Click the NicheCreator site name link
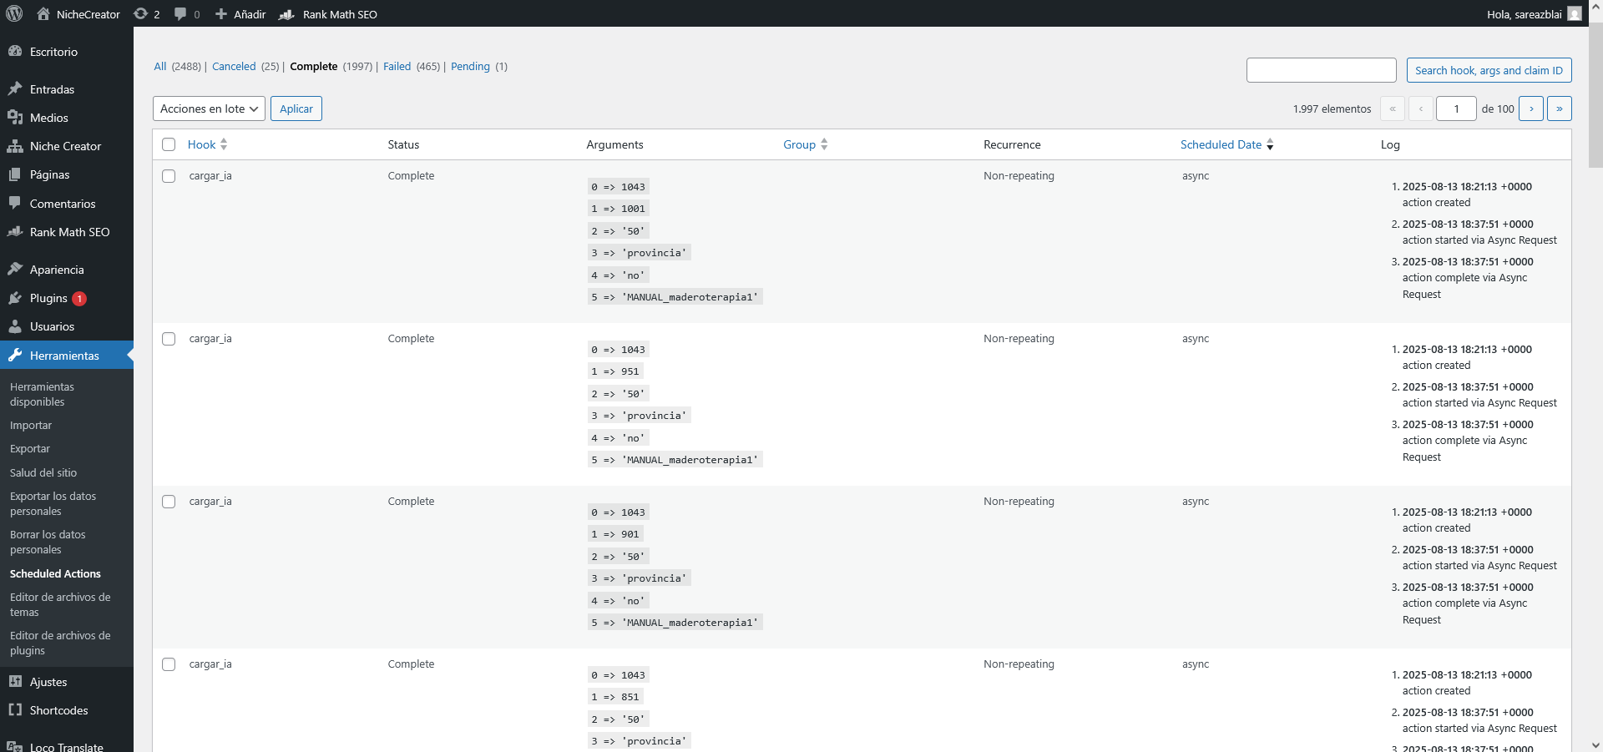1603x752 pixels. 88,14
